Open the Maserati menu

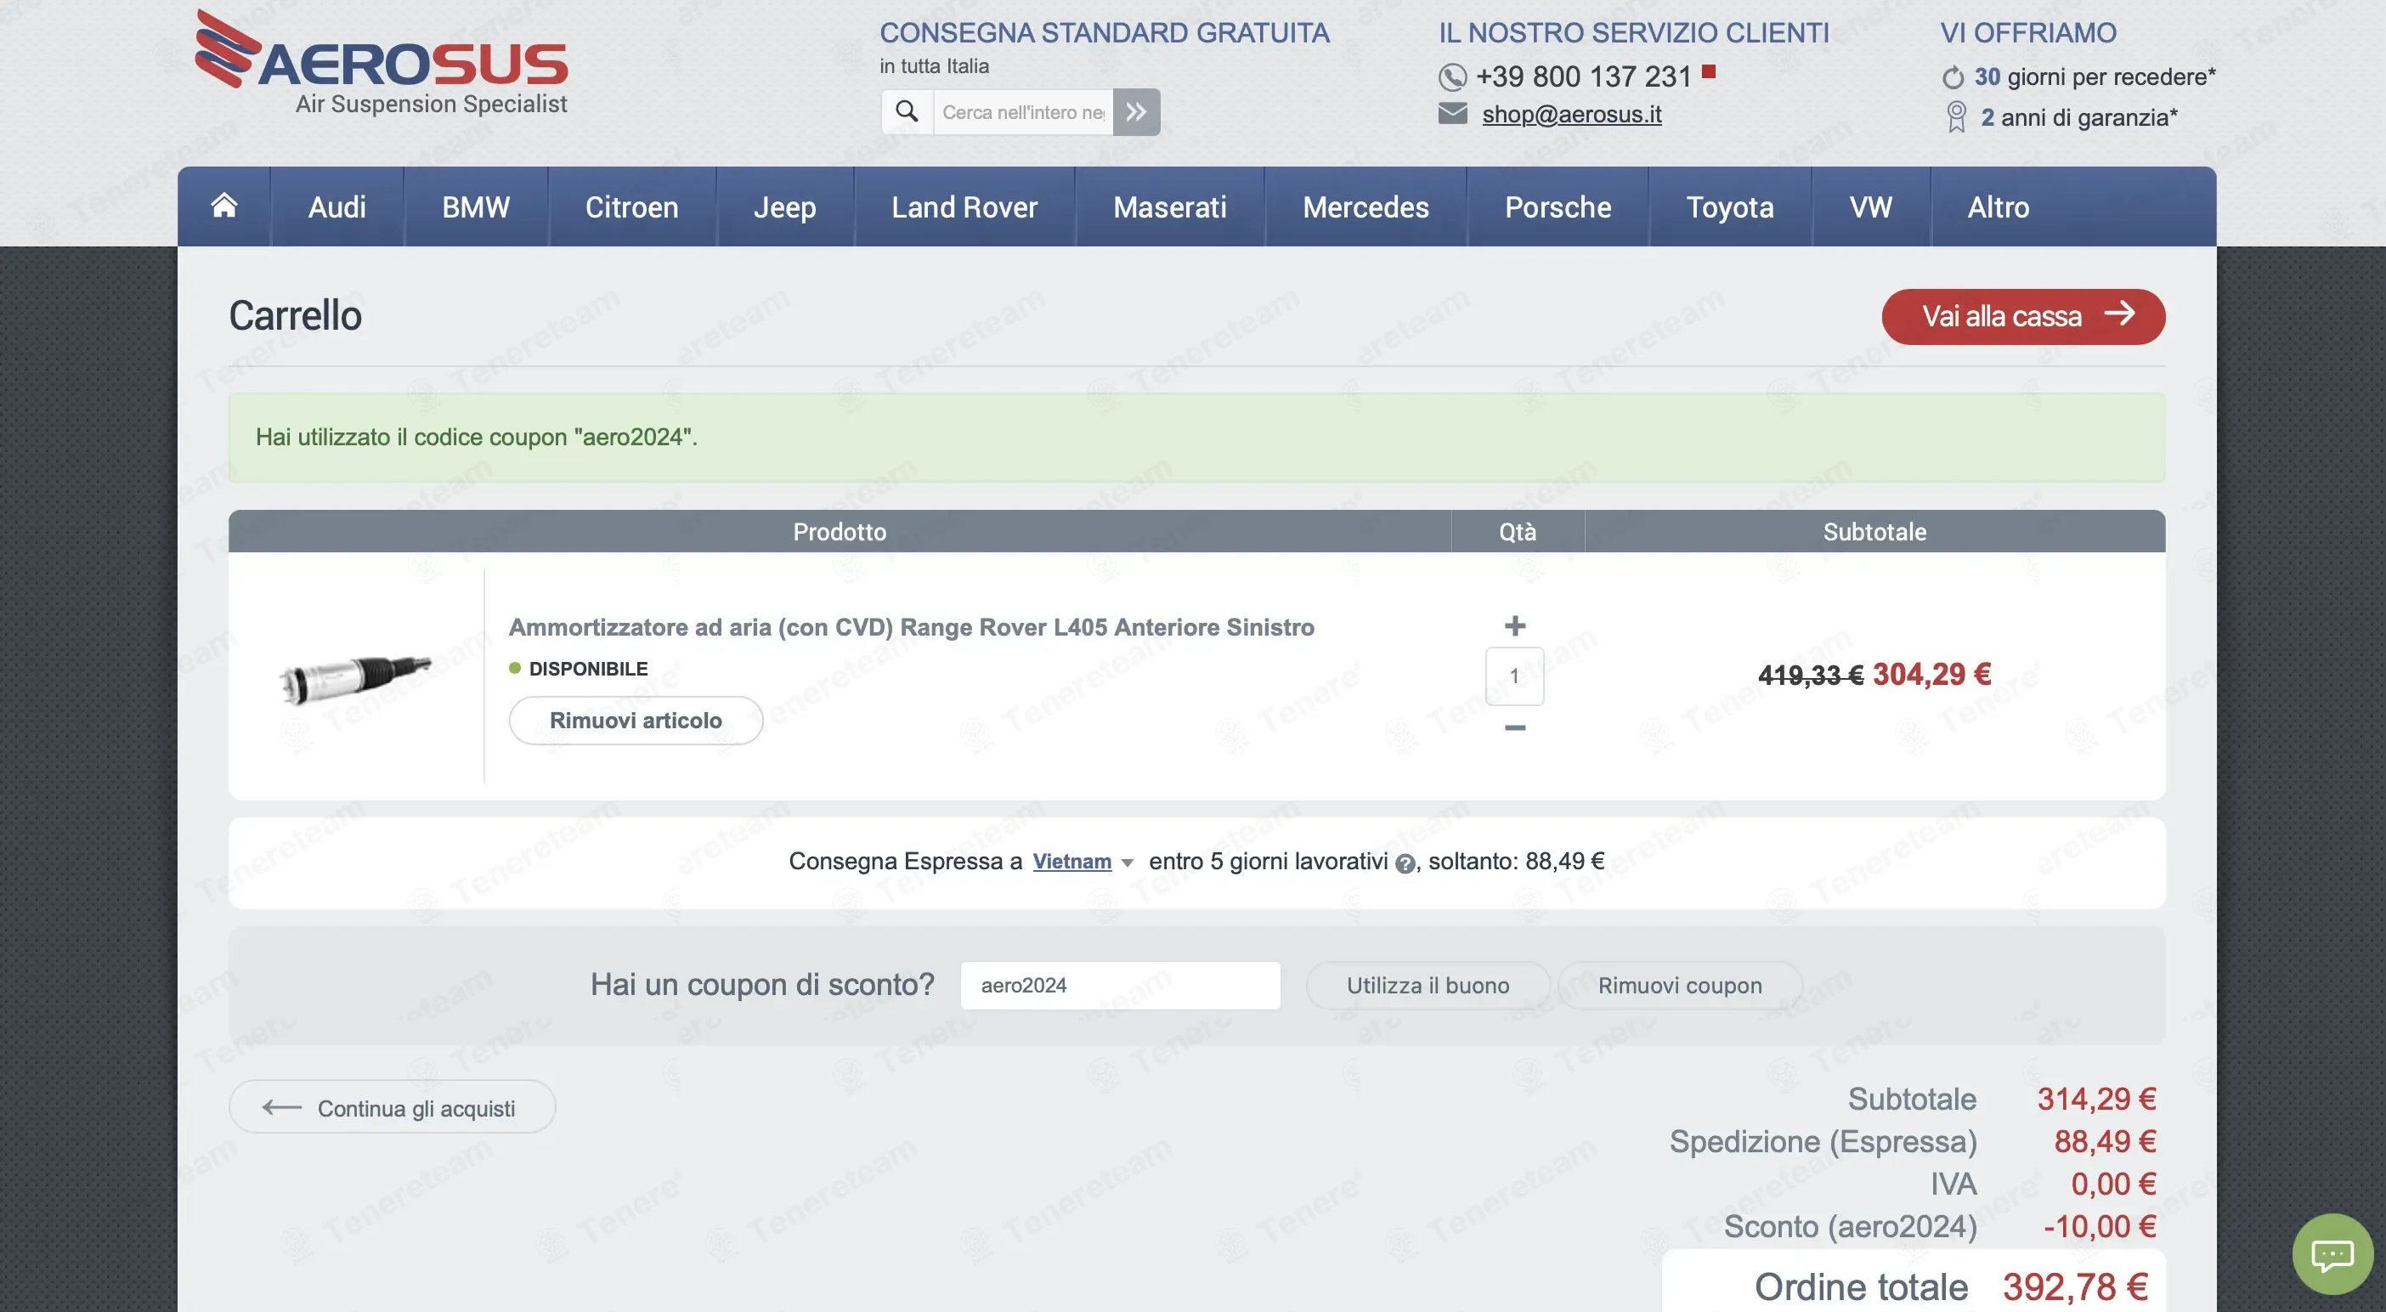[1170, 206]
